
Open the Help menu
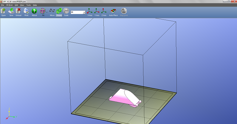[x=35, y=5]
